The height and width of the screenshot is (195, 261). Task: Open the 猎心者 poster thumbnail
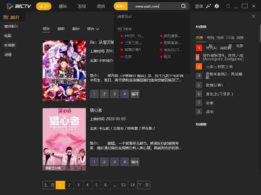(64, 138)
